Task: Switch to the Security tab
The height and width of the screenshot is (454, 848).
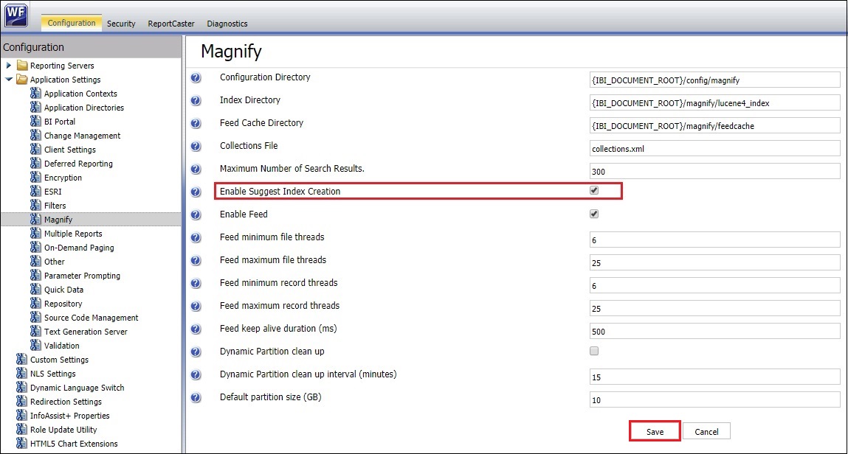Action: (121, 24)
